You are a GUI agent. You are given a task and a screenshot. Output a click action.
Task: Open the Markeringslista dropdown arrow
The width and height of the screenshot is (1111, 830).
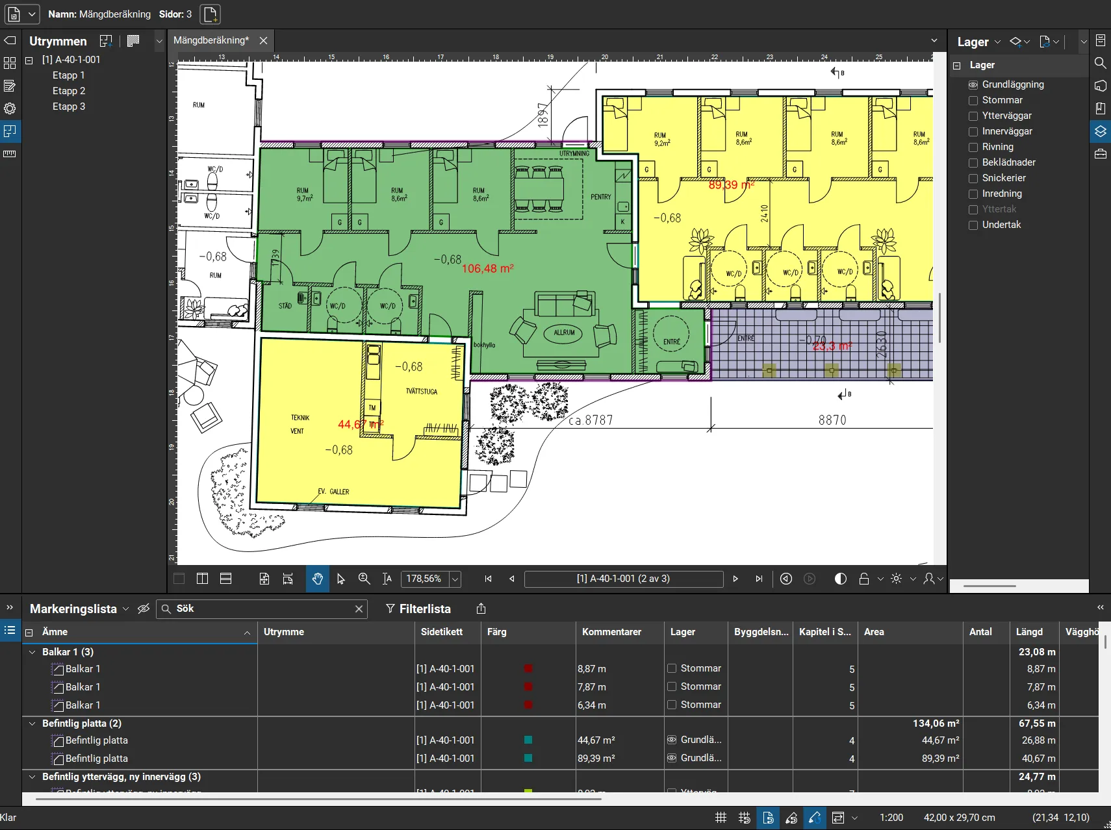pos(125,609)
